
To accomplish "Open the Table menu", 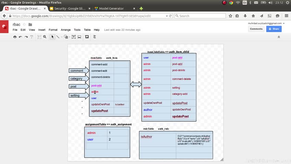I will 87,30.
